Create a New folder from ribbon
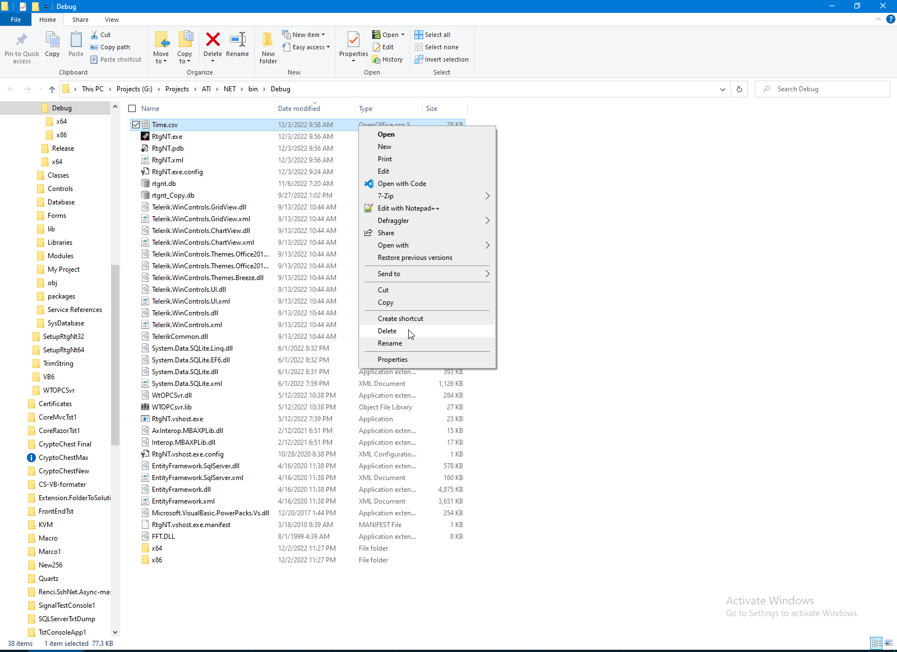The width and height of the screenshot is (897, 652). point(268,48)
